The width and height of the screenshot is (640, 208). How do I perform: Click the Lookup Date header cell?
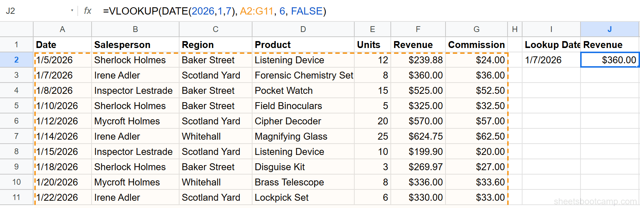(551, 45)
